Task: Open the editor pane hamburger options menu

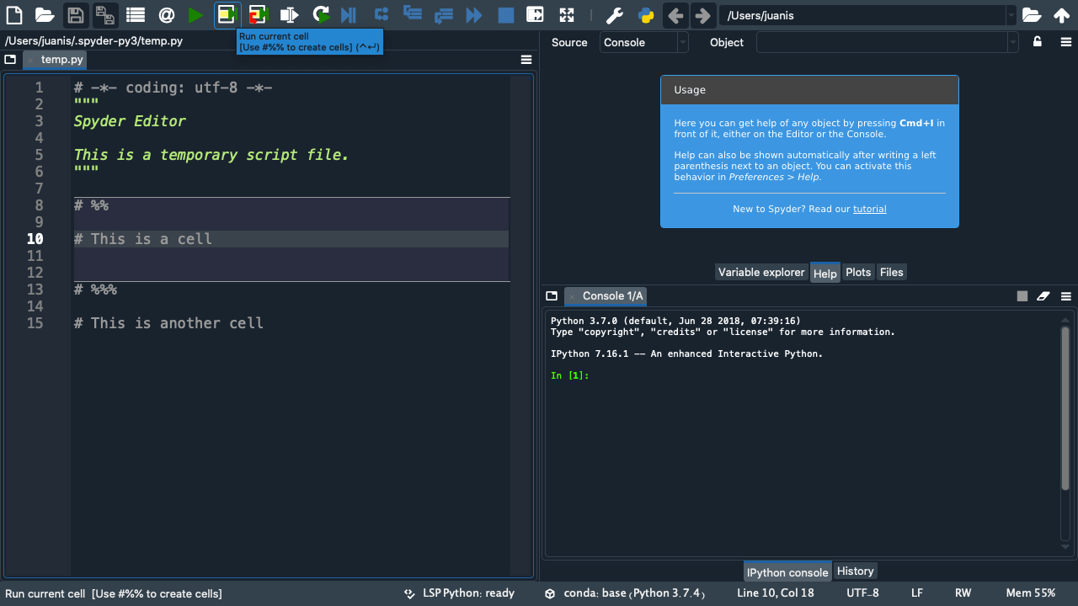Action: (x=526, y=60)
